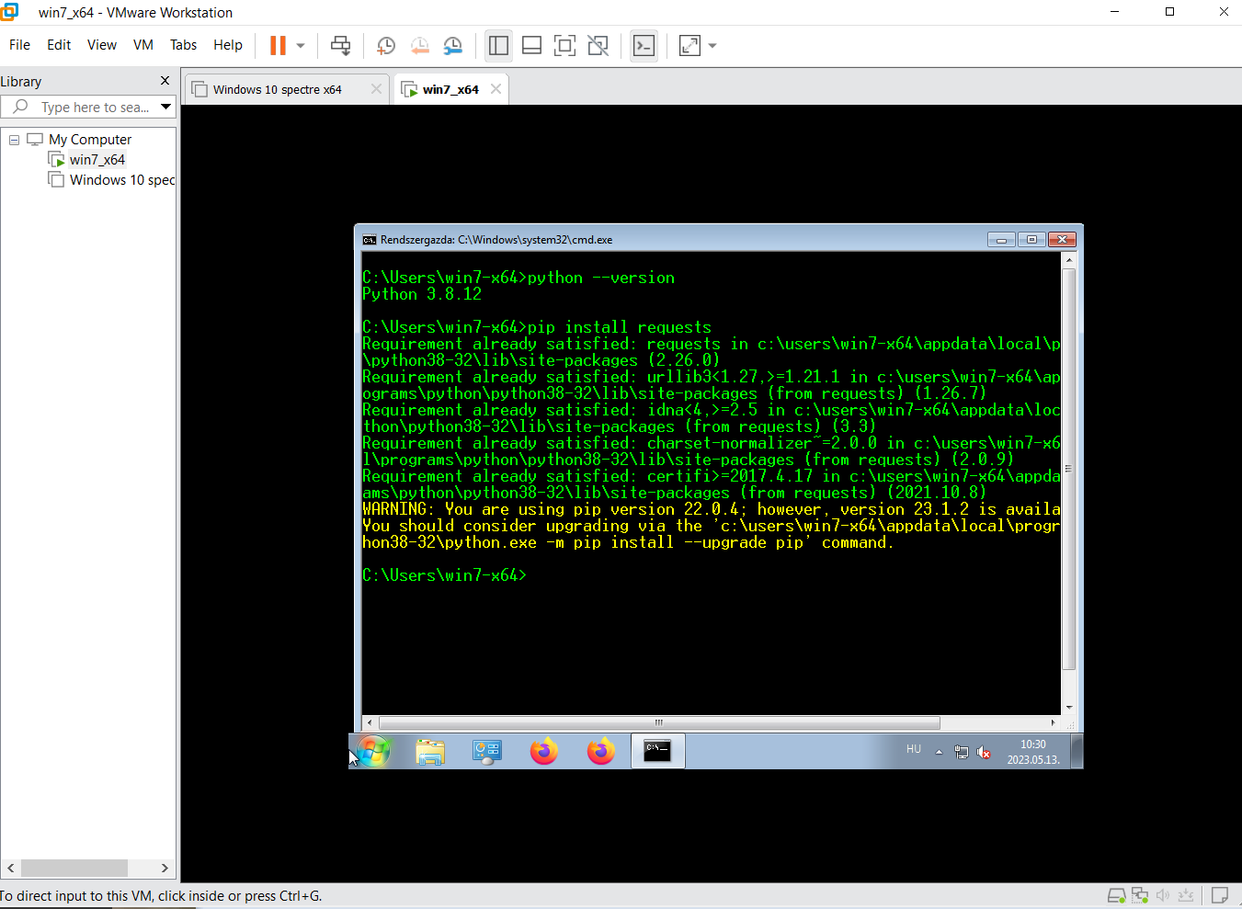Image resolution: width=1242 pixels, height=909 pixels.
Task: Open the Help menu
Action: coord(228,45)
